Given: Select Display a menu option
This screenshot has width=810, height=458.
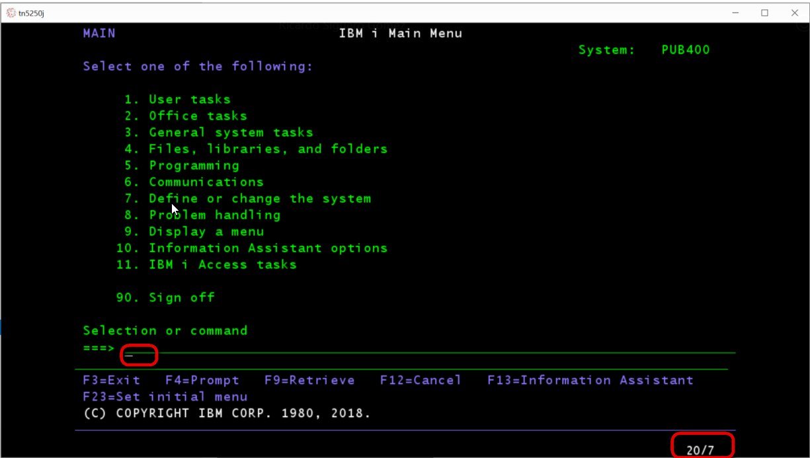Looking at the screenshot, I should [206, 231].
